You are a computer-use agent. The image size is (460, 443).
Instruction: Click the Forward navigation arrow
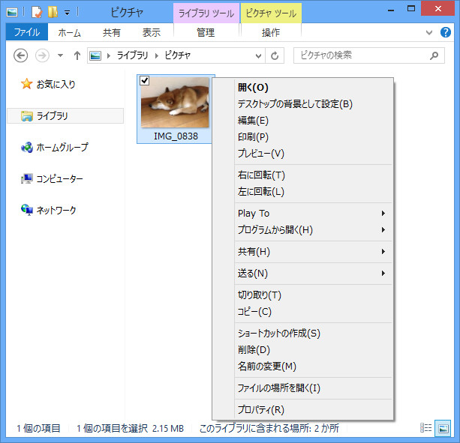(x=42, y=55)
